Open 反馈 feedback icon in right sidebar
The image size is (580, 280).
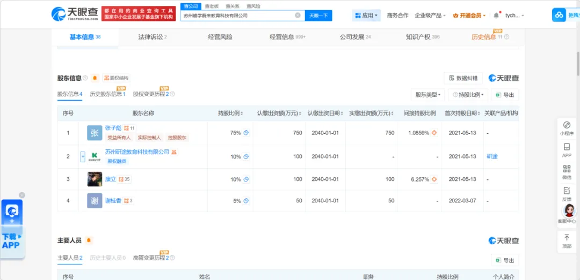[567, 194]
